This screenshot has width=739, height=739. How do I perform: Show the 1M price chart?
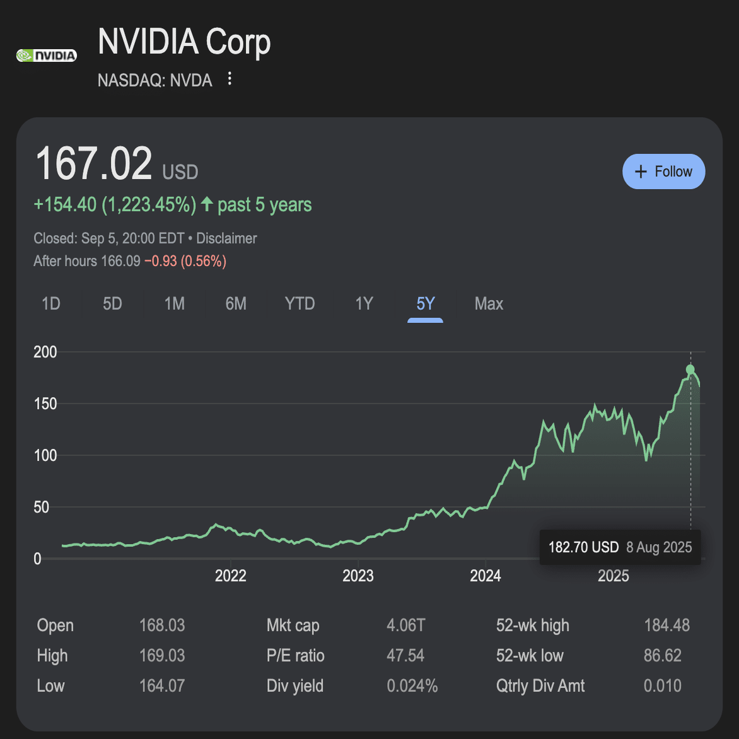175,304
